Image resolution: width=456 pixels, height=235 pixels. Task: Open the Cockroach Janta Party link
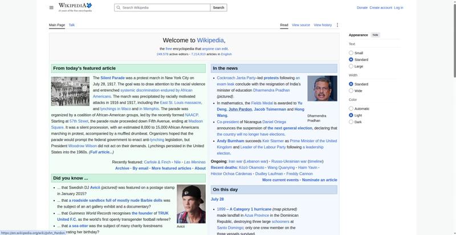point(236,78)
